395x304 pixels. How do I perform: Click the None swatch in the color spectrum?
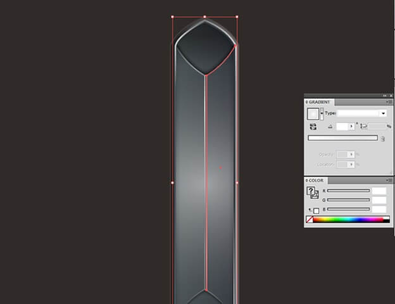click(310, 220)
